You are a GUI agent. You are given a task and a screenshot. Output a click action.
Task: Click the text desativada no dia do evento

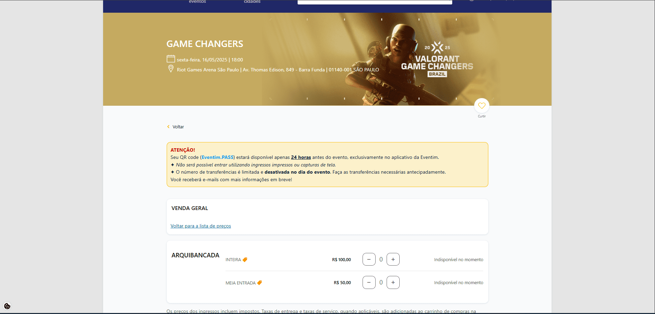pyautogui.click(x=297, y=172)
